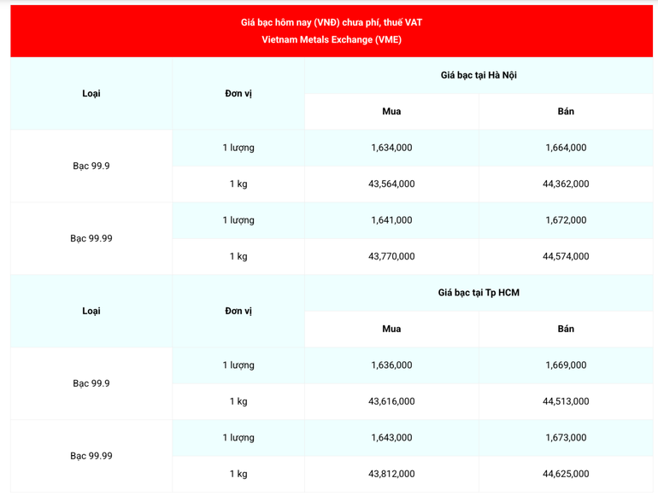Screen dimensions: 658x496
Task: Click the 1,672,000 sell price cell
Action: pyautogui.click(x=566, y=220)
